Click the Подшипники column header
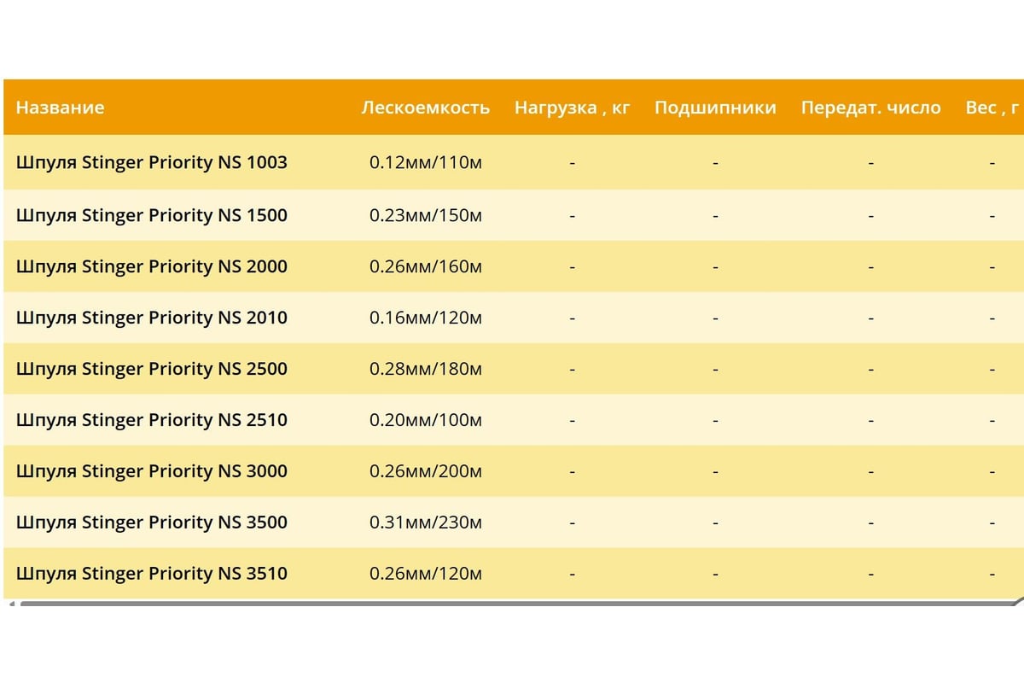 715,108
